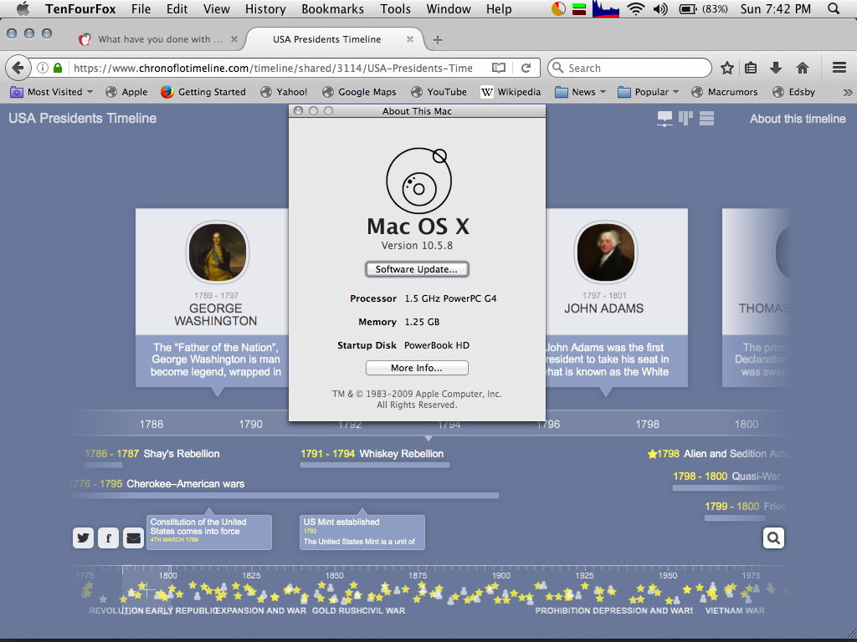Close the USA Presidents Timeline tab
This screenshot has height=642, width=857.
tap(410, 39)
